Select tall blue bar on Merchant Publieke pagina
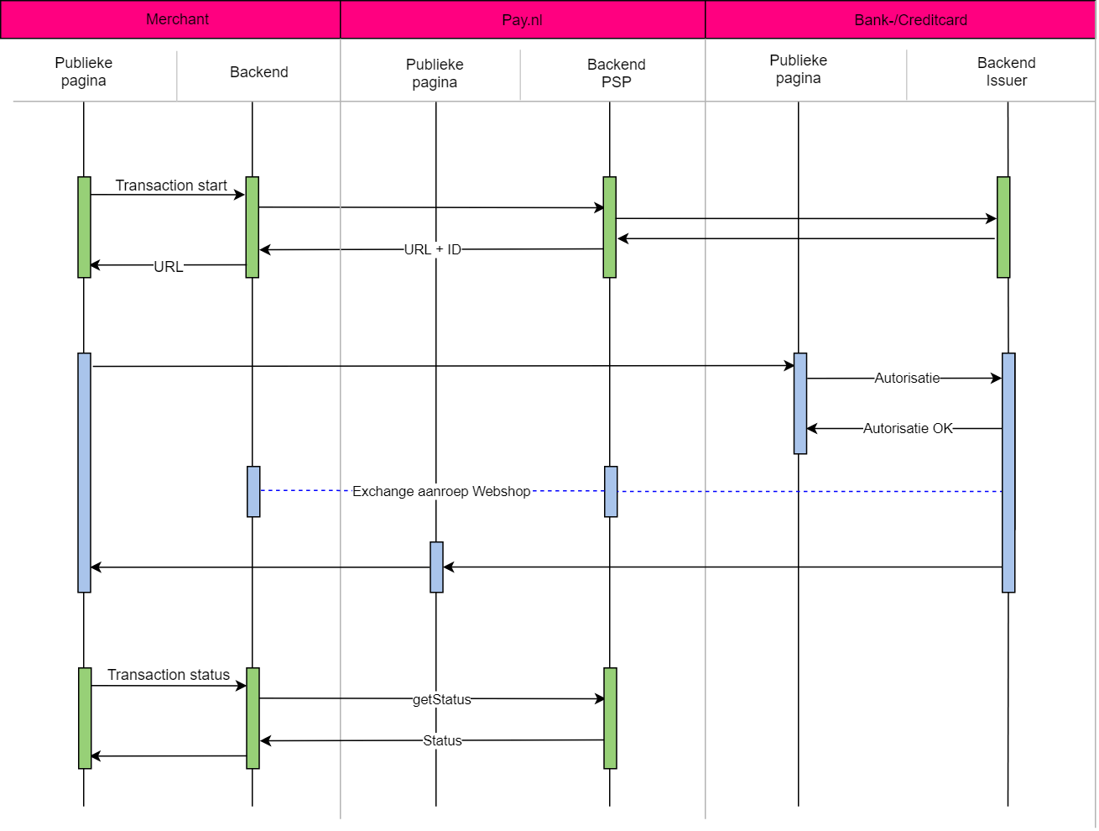The width and height of the screenshot is (1099, 831). point(84,473)
